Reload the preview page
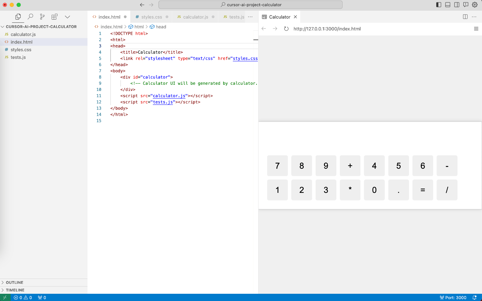The image size is (482, 301). pyautogui.click(x=286, y=29)
